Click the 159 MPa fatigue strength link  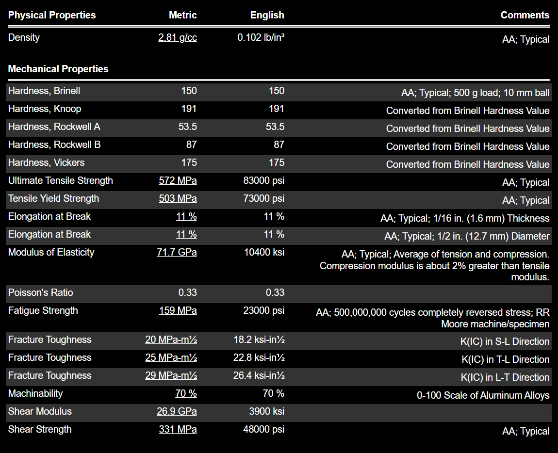coord(178,310)
